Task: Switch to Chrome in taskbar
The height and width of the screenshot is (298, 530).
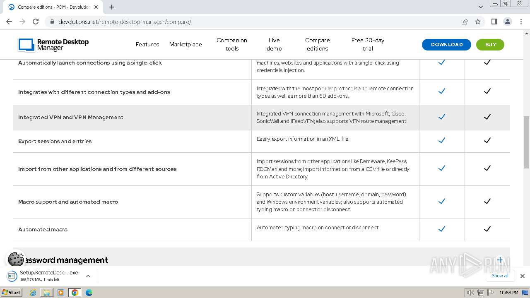Action: click(x=75, y=293)
